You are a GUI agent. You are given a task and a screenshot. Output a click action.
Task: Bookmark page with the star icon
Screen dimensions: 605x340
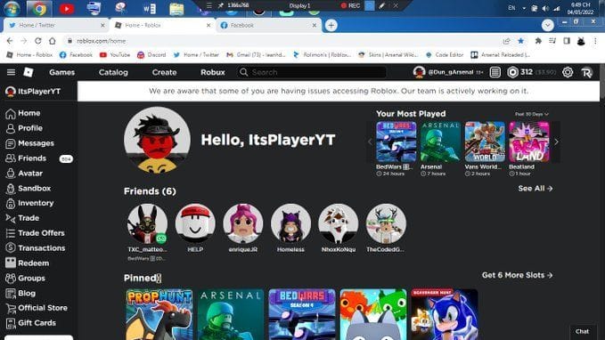521,41
